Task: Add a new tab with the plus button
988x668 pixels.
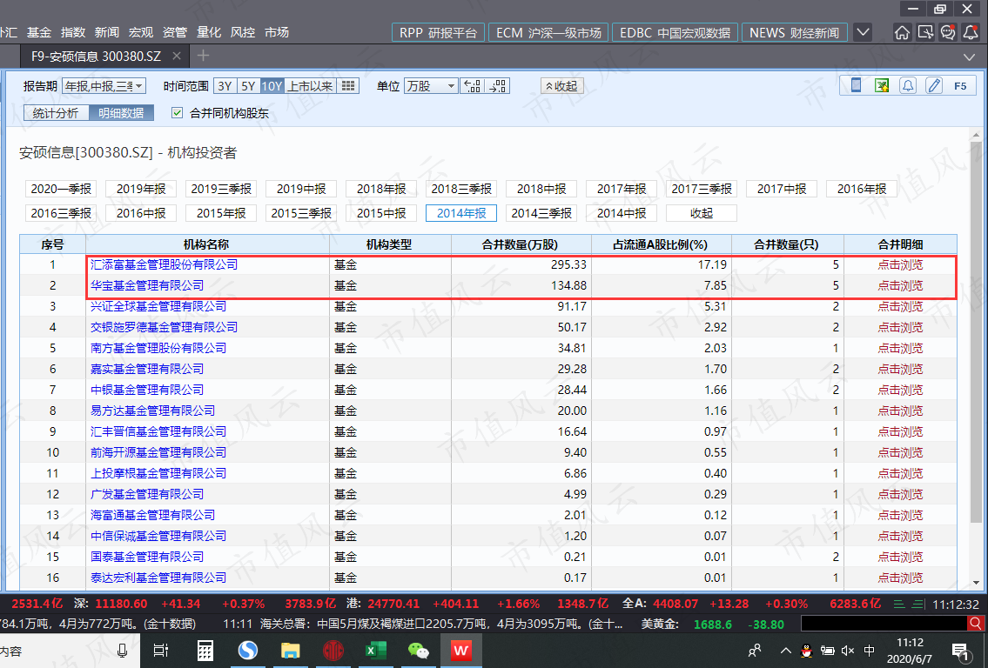Action: coord(203,56)
